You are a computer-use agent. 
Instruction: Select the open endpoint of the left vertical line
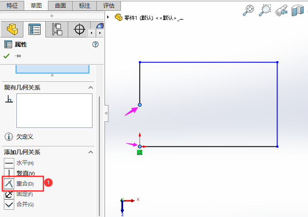[140, 105]
